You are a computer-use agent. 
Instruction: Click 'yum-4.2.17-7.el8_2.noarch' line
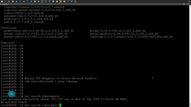pos(24,22)
